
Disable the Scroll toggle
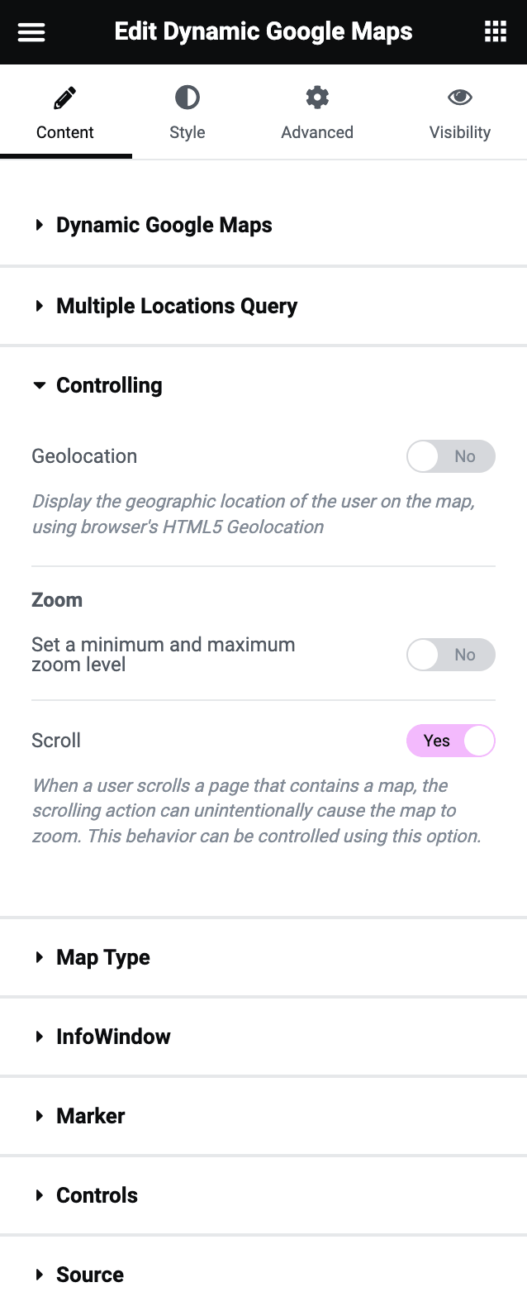(451, 741)
